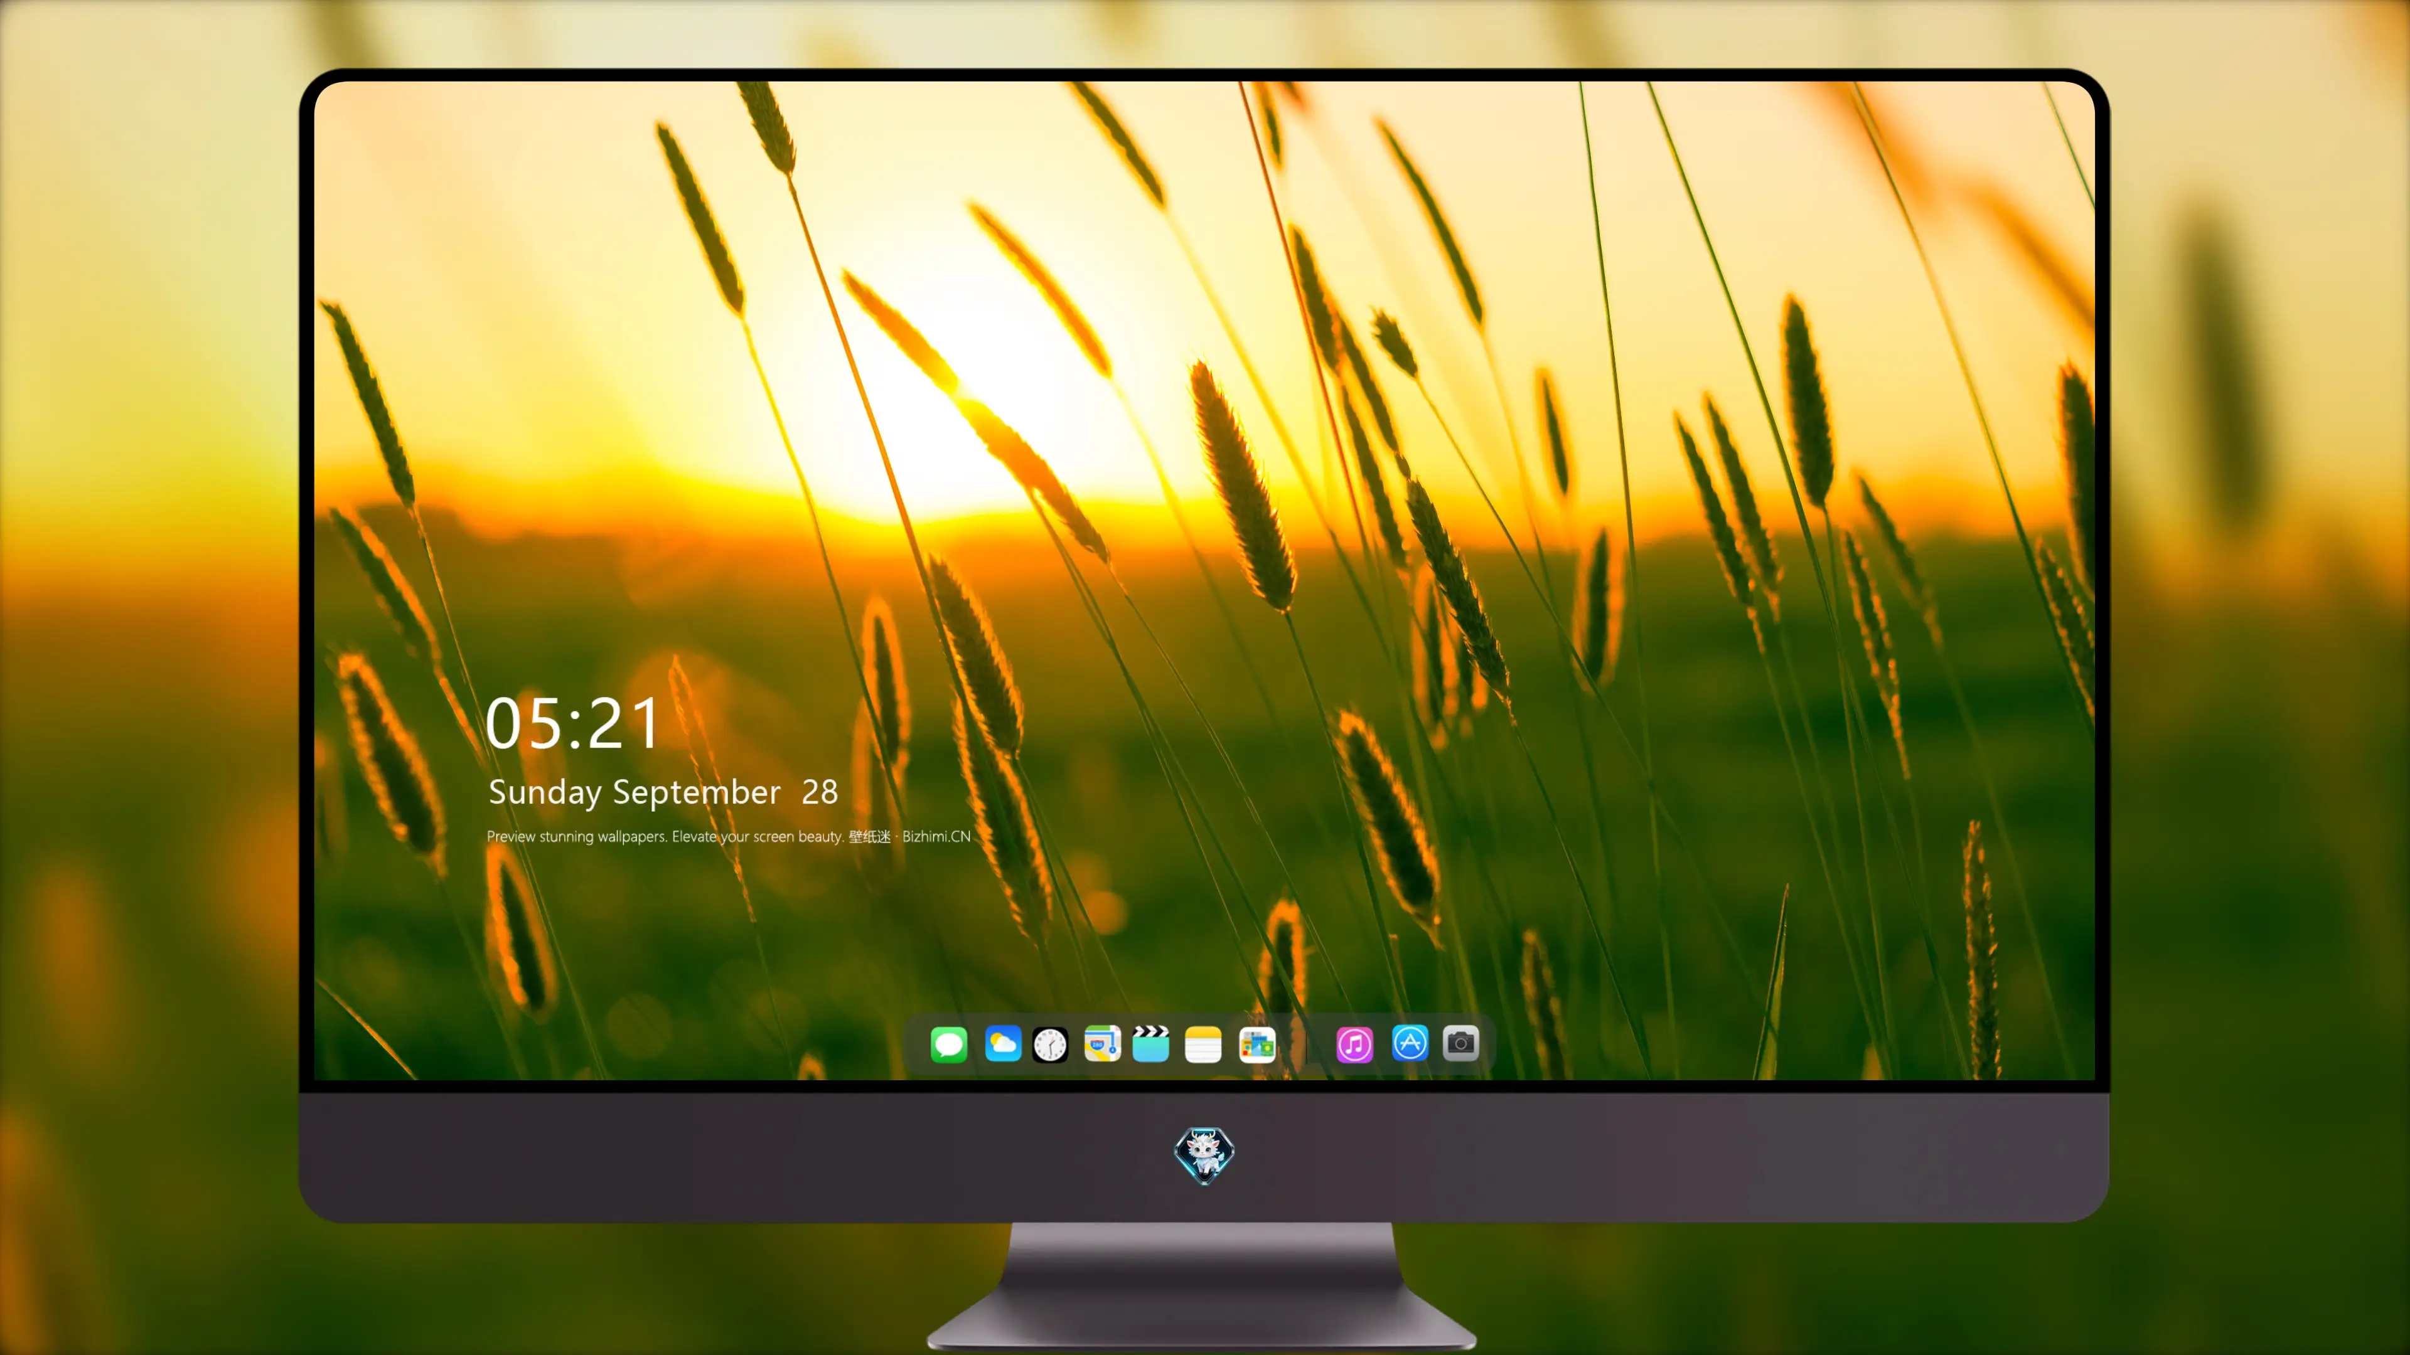Open the yellow Notes app in the dock
Viewport: 2410px width, 1355px height.
click(x=1203, y=1044)
